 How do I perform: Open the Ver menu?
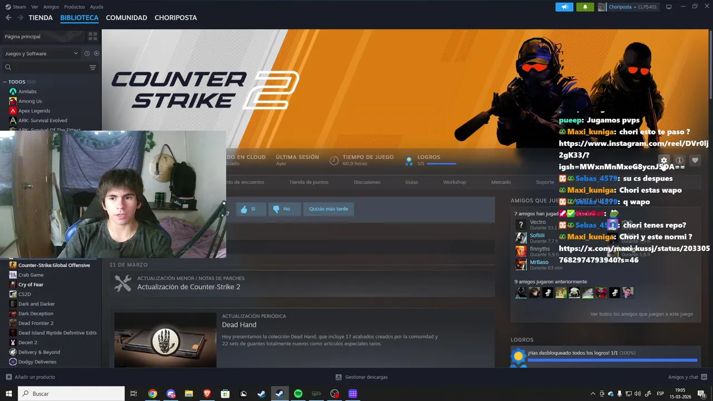pyautogui.click(x=35, y=7)
